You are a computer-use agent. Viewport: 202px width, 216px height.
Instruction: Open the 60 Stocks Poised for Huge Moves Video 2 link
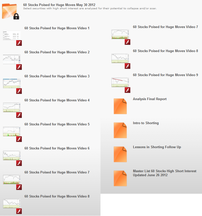pyautogui.click(x=57, y=52)
